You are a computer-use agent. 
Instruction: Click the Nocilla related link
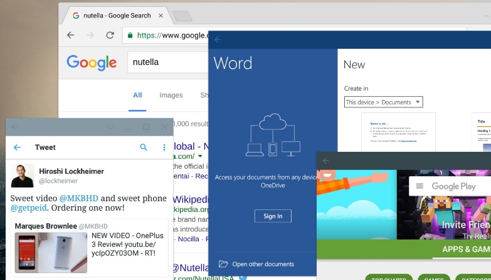tap(189, 239)
